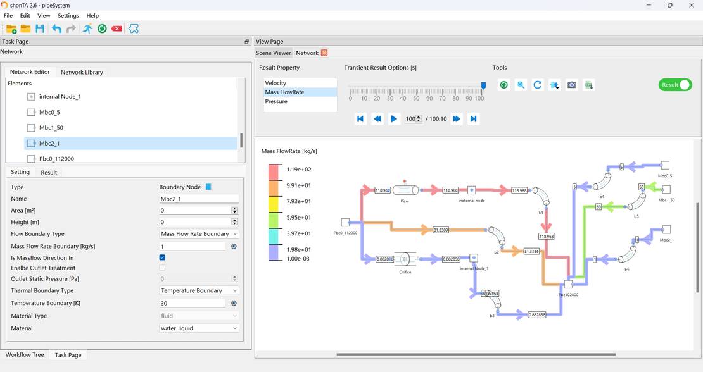Click the refresh icon in the Tools panel
The width and height of the screenshot is (703, 372).
(x=537, y=84)
